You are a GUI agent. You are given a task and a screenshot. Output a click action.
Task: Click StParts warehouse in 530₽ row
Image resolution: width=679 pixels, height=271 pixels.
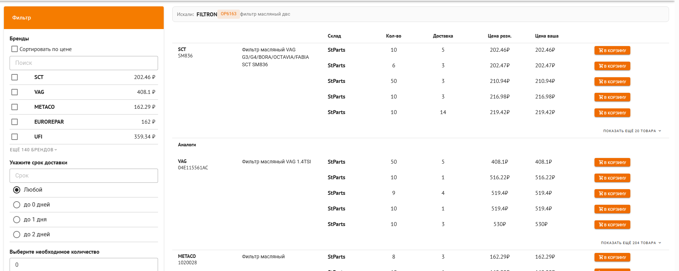click(336, 224)
